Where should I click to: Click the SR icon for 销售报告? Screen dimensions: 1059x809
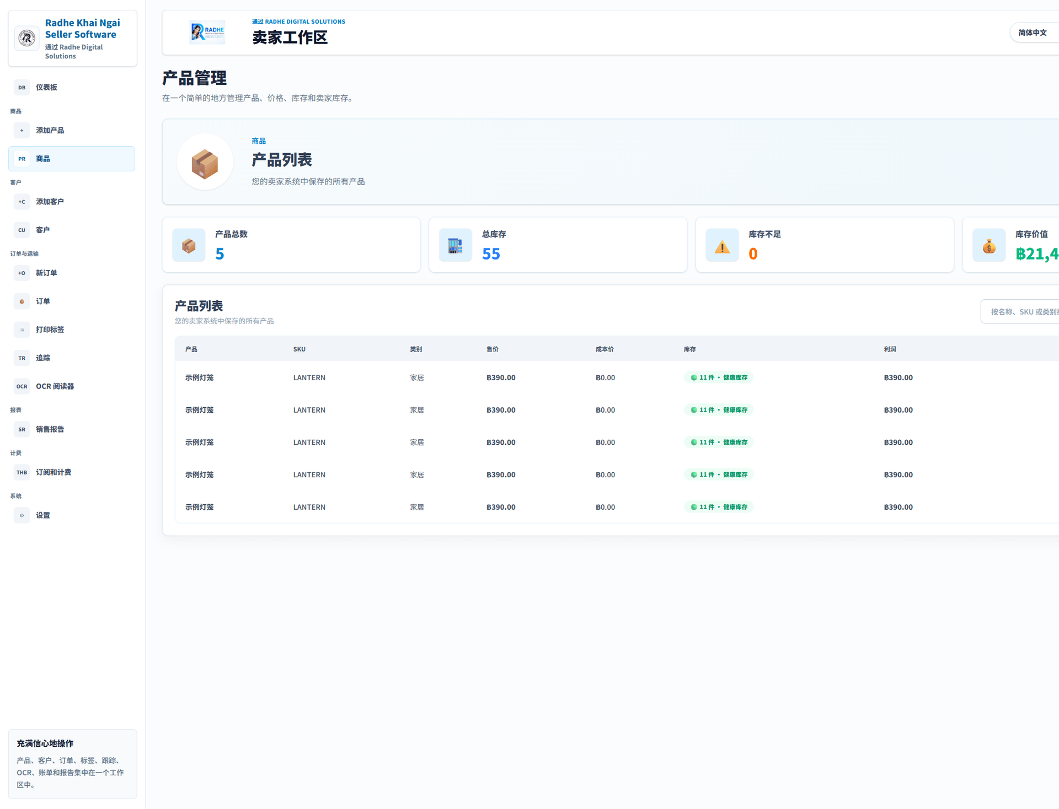(22, 429)
